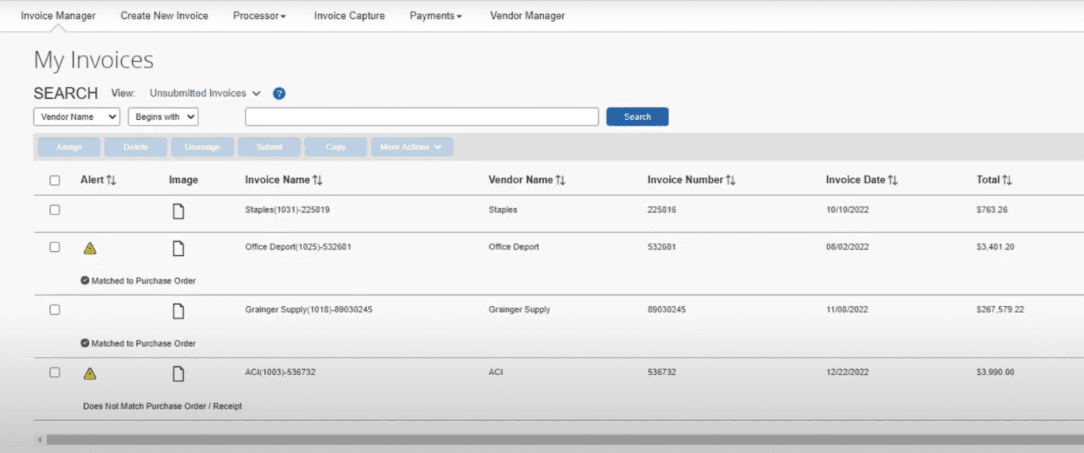
Task: Click the Copy button
Action: 336,147
